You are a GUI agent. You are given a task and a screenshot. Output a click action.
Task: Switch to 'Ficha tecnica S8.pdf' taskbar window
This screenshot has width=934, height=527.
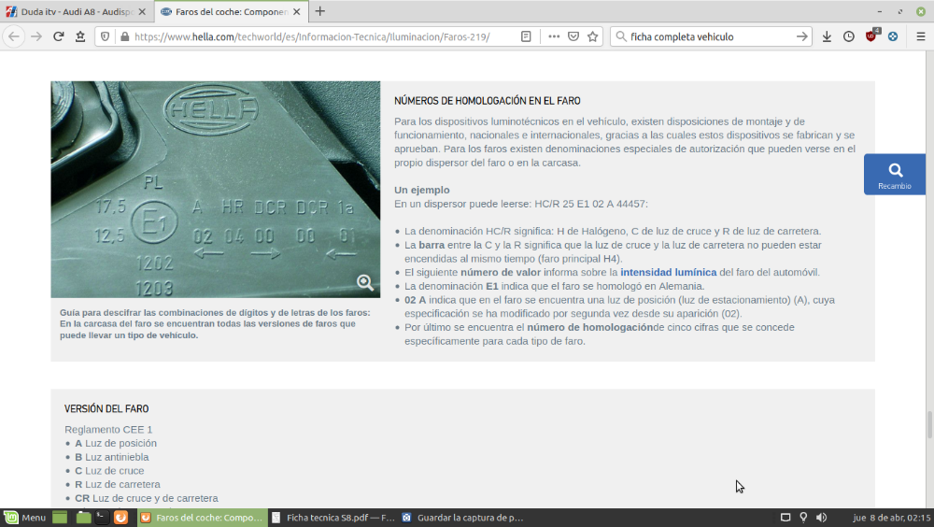tap(333, 518)
